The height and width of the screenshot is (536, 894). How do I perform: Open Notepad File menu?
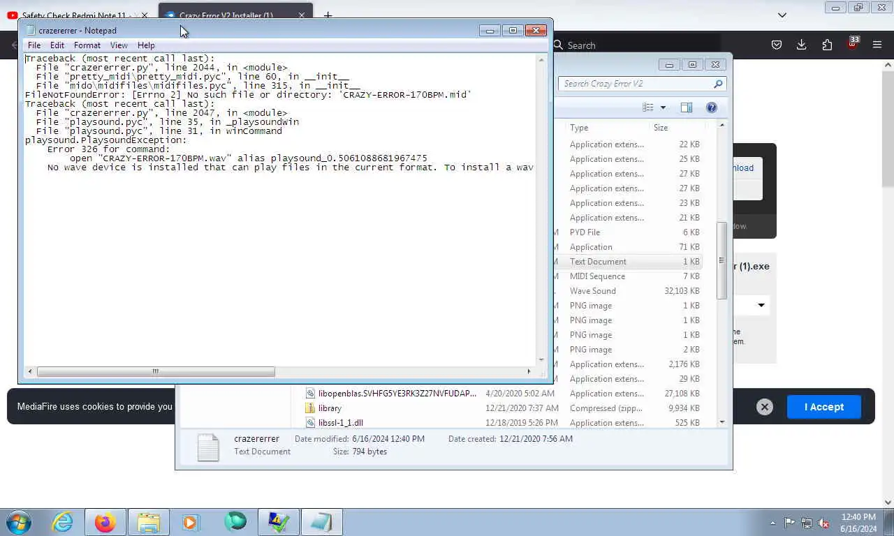34,45
